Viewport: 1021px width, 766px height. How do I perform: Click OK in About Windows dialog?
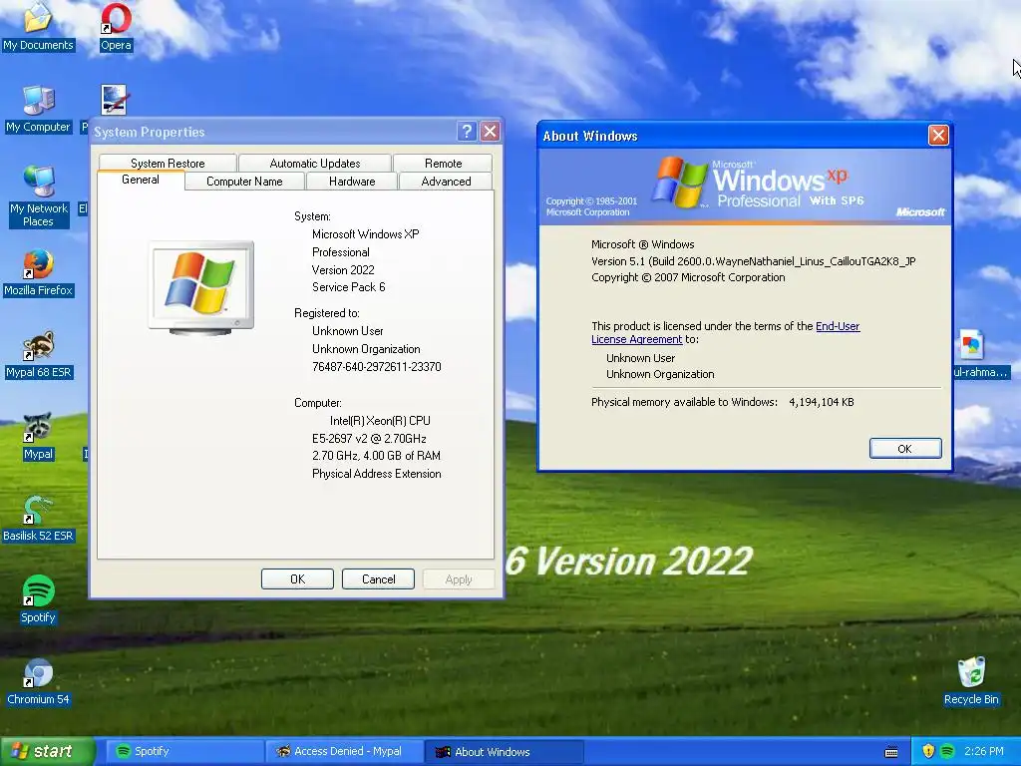(x=905, y=448)
